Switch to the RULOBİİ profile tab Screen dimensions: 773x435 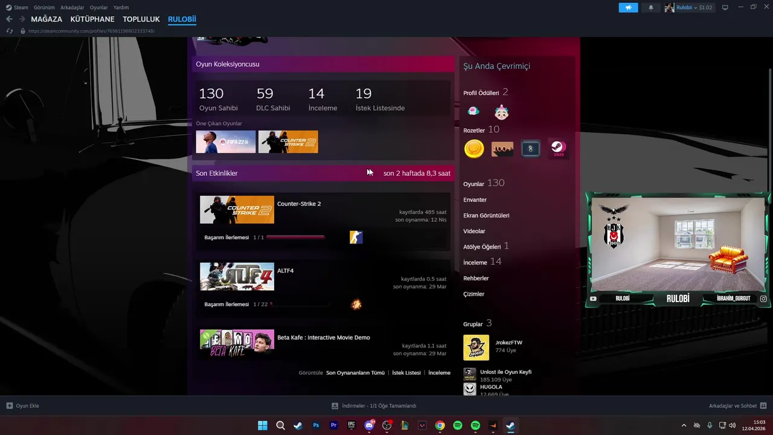pyautogui.click(x=182, y=19)
